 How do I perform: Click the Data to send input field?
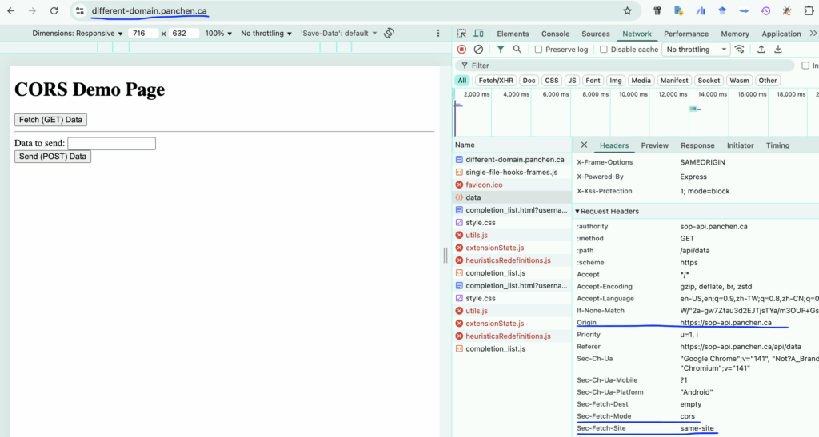click(111, 144)
